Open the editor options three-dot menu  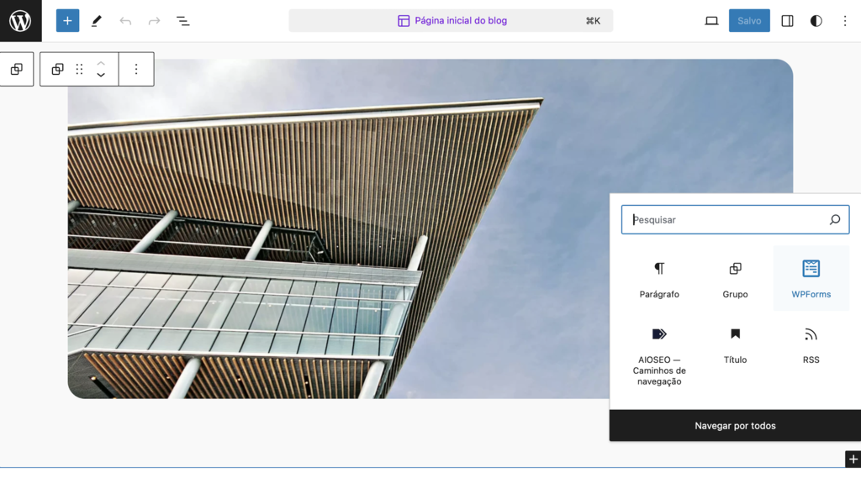[x=845, y=21]
